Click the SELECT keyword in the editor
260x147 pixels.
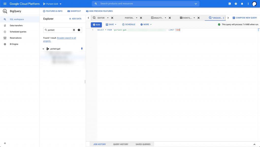tap(101, 30)
